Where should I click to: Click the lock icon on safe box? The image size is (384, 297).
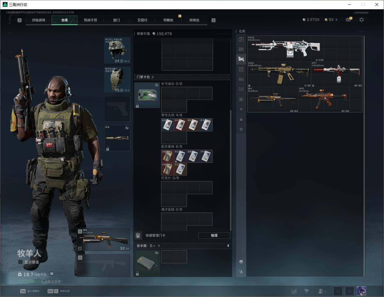pos(137,274)
